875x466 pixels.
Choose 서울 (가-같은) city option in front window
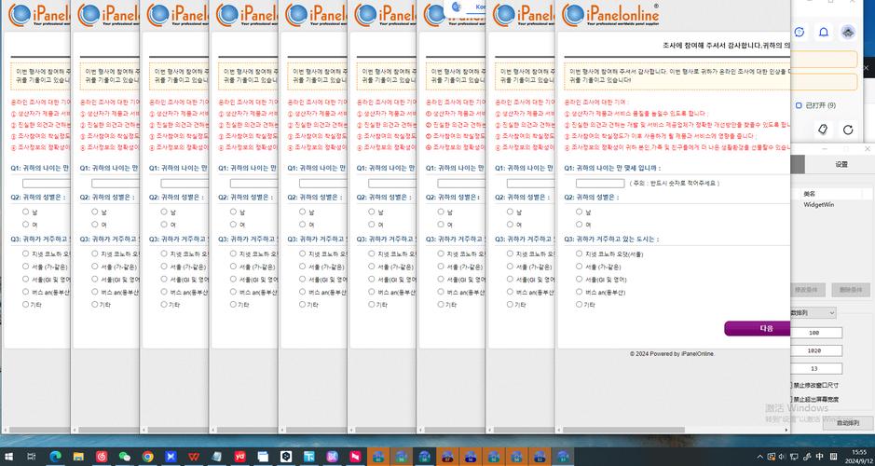[x=580, y=267]
